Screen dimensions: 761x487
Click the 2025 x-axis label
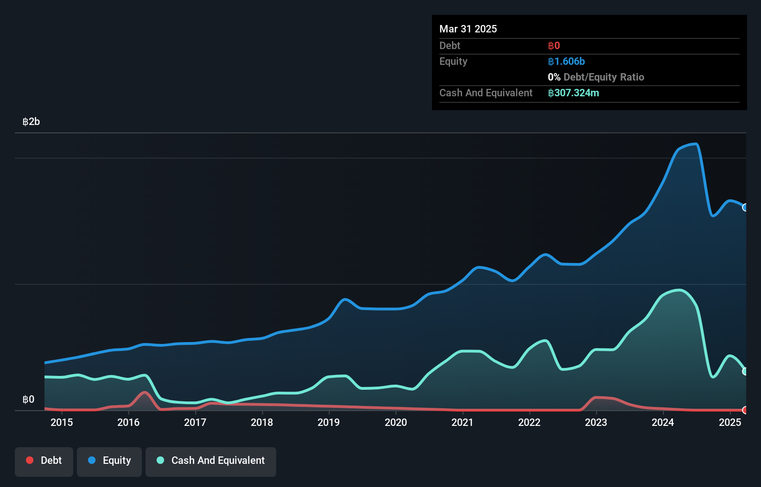click(x=730, y=422)
